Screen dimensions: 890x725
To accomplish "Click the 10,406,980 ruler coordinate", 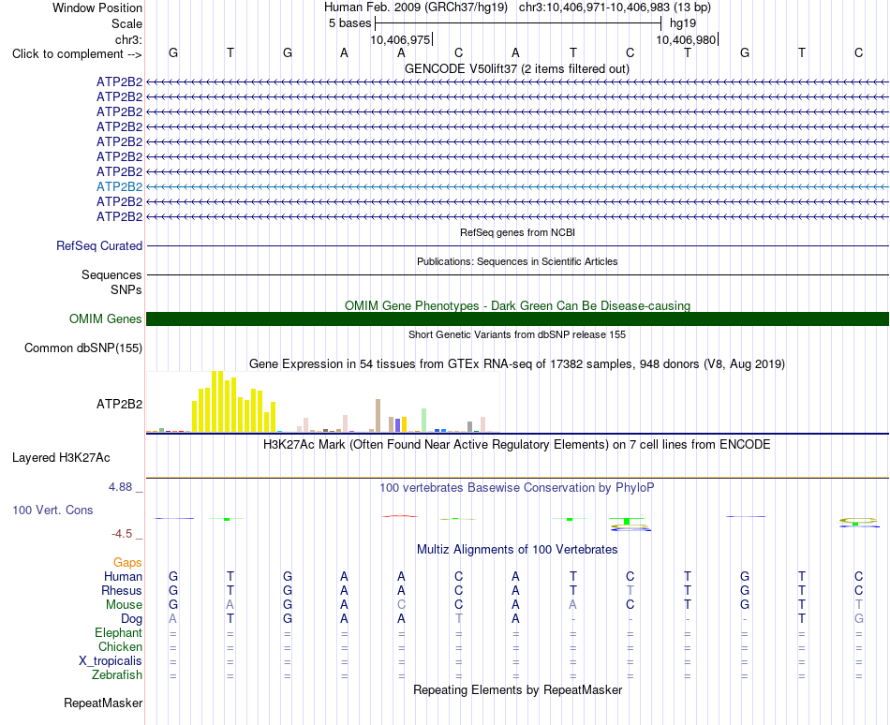I will pyautogui.click(x=686, y=39).
